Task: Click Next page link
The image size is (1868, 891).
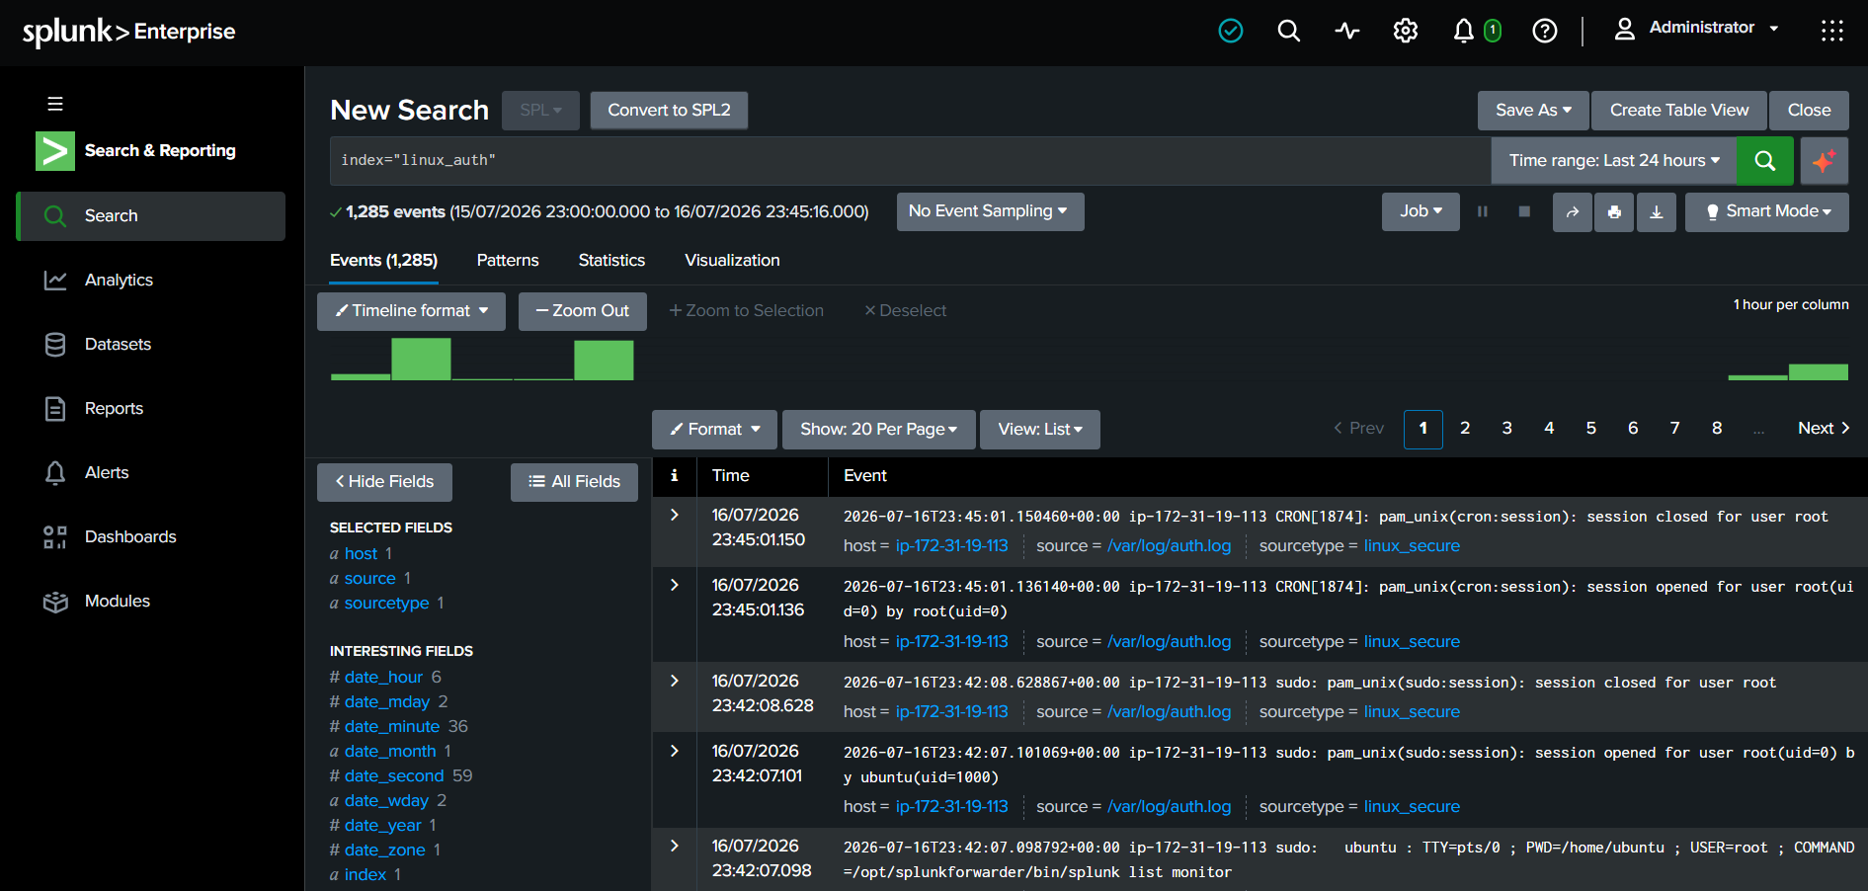Action: coord(1824,429)
